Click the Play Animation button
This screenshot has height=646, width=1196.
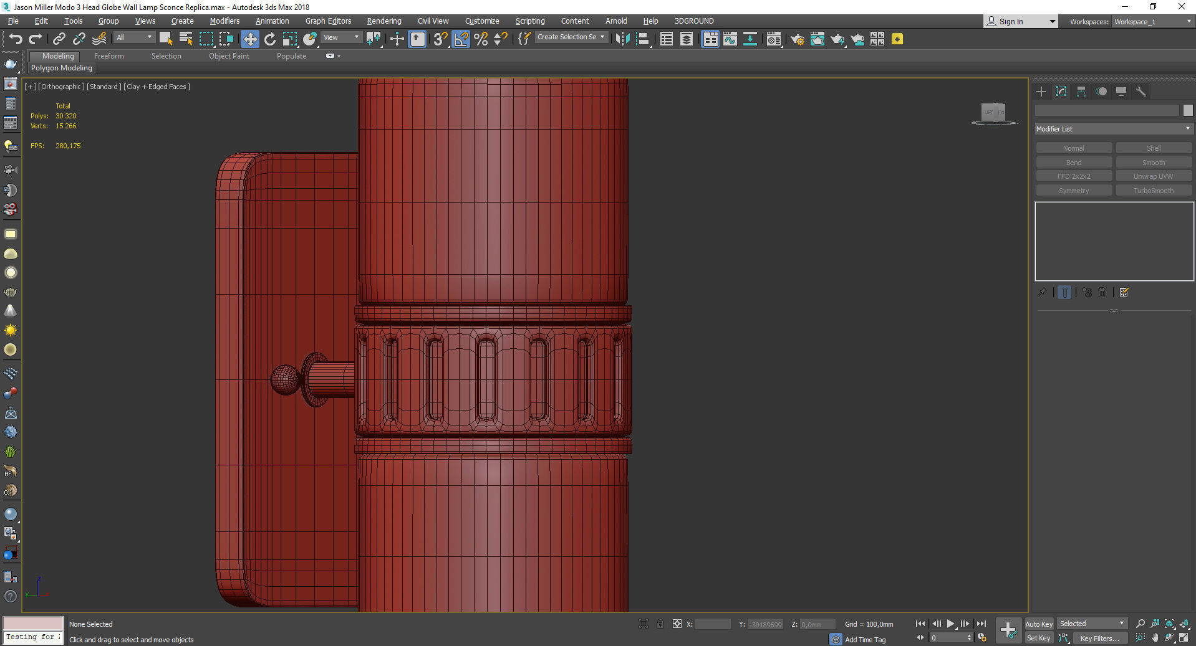click(x=950, y=624)
